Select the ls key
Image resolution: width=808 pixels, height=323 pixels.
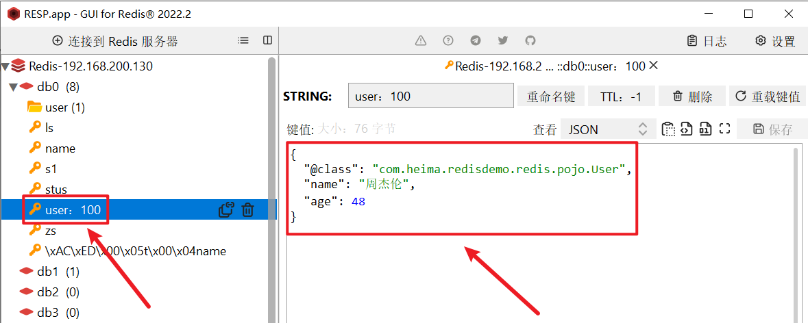(x=41, y=128)
